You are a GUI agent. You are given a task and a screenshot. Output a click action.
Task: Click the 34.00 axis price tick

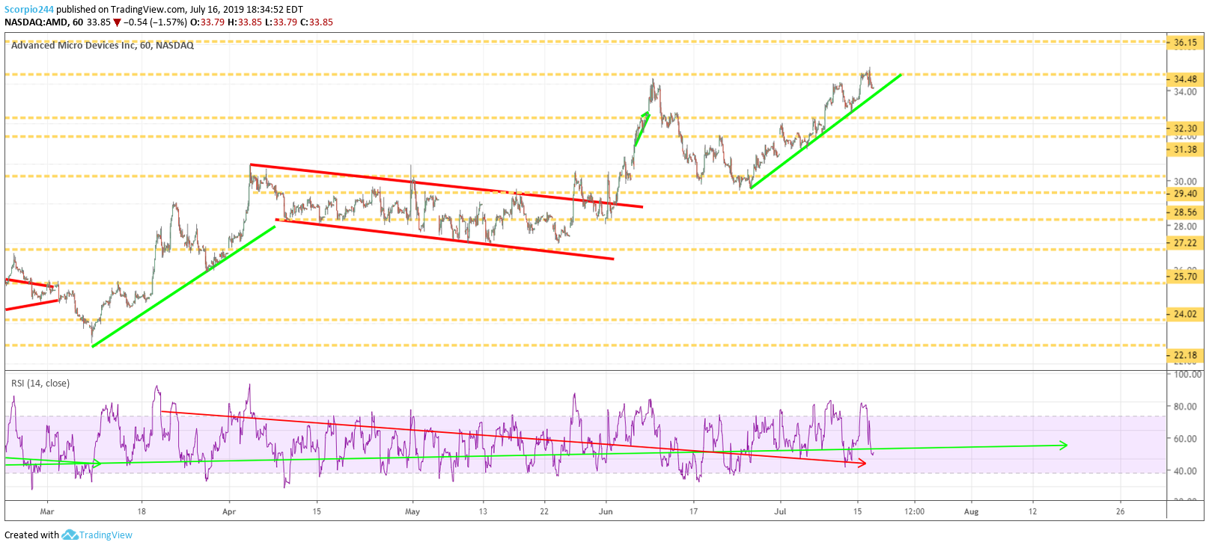coord(1185,92)
